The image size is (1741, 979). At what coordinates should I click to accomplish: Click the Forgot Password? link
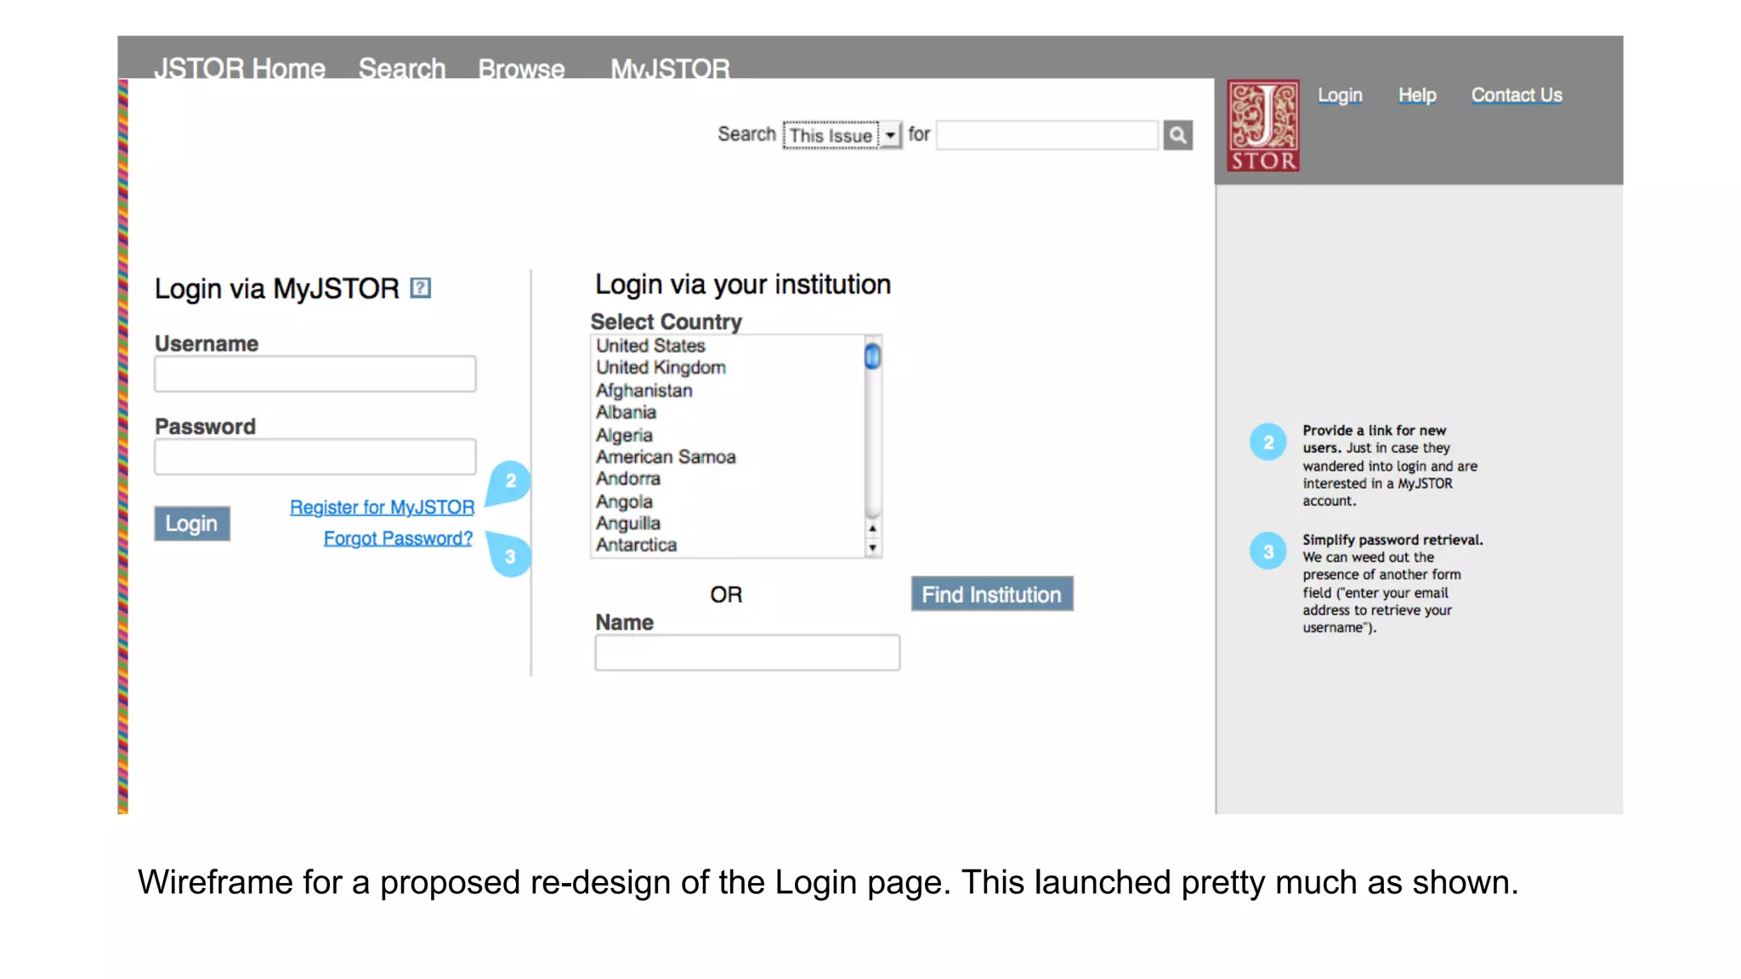click(398, 539)
